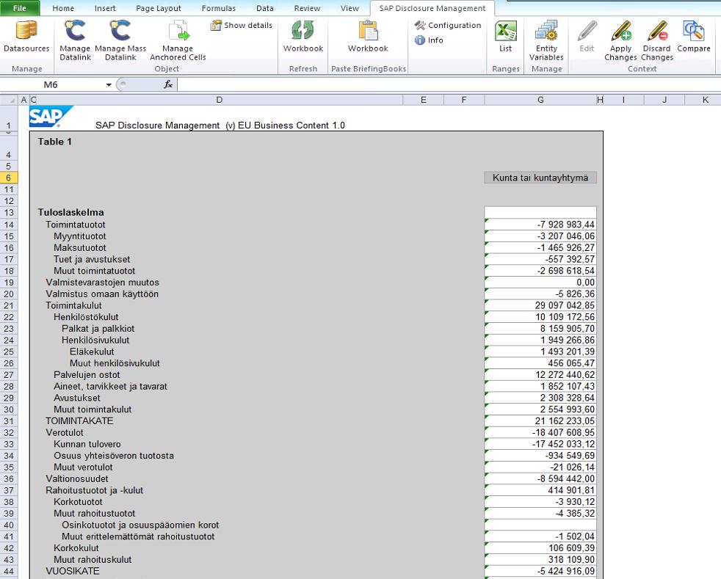721x579 pixels.
Task: Open the Name Box dropdown arrow
Action: (109, 84)
